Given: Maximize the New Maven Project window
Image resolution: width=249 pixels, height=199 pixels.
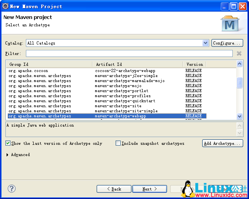Looking at the screenshot, I should [x=234, y=7].
